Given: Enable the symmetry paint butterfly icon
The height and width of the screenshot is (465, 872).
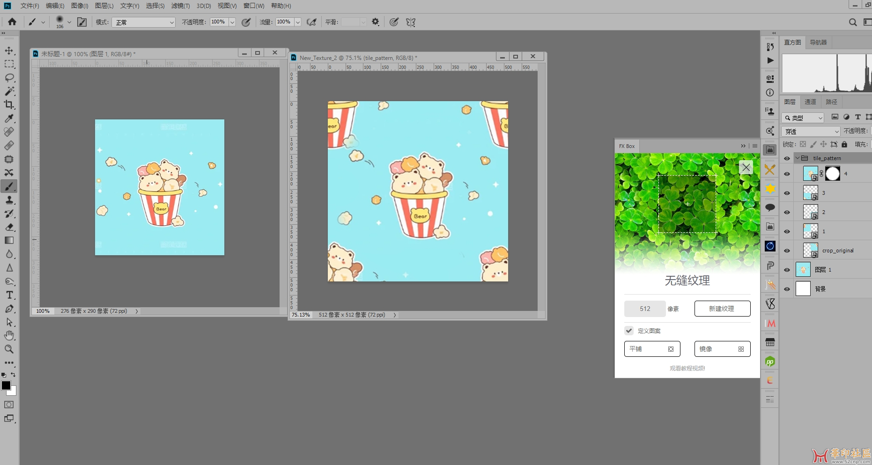Looking at the screenshot, I should pyautogui.click(x=411, y=22).
